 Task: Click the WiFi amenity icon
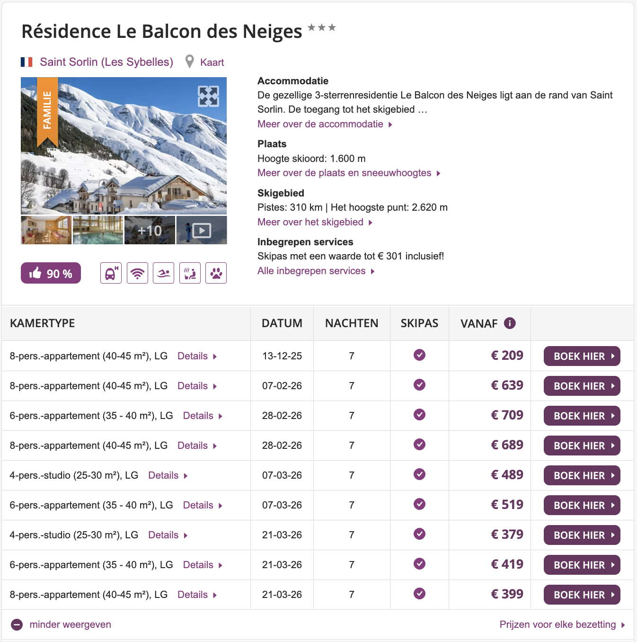coord(137,273)
